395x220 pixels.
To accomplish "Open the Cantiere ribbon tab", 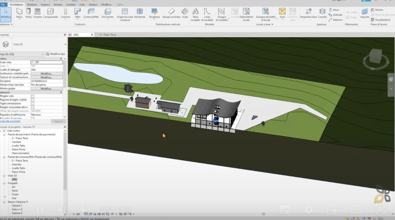I will point(71,5).
